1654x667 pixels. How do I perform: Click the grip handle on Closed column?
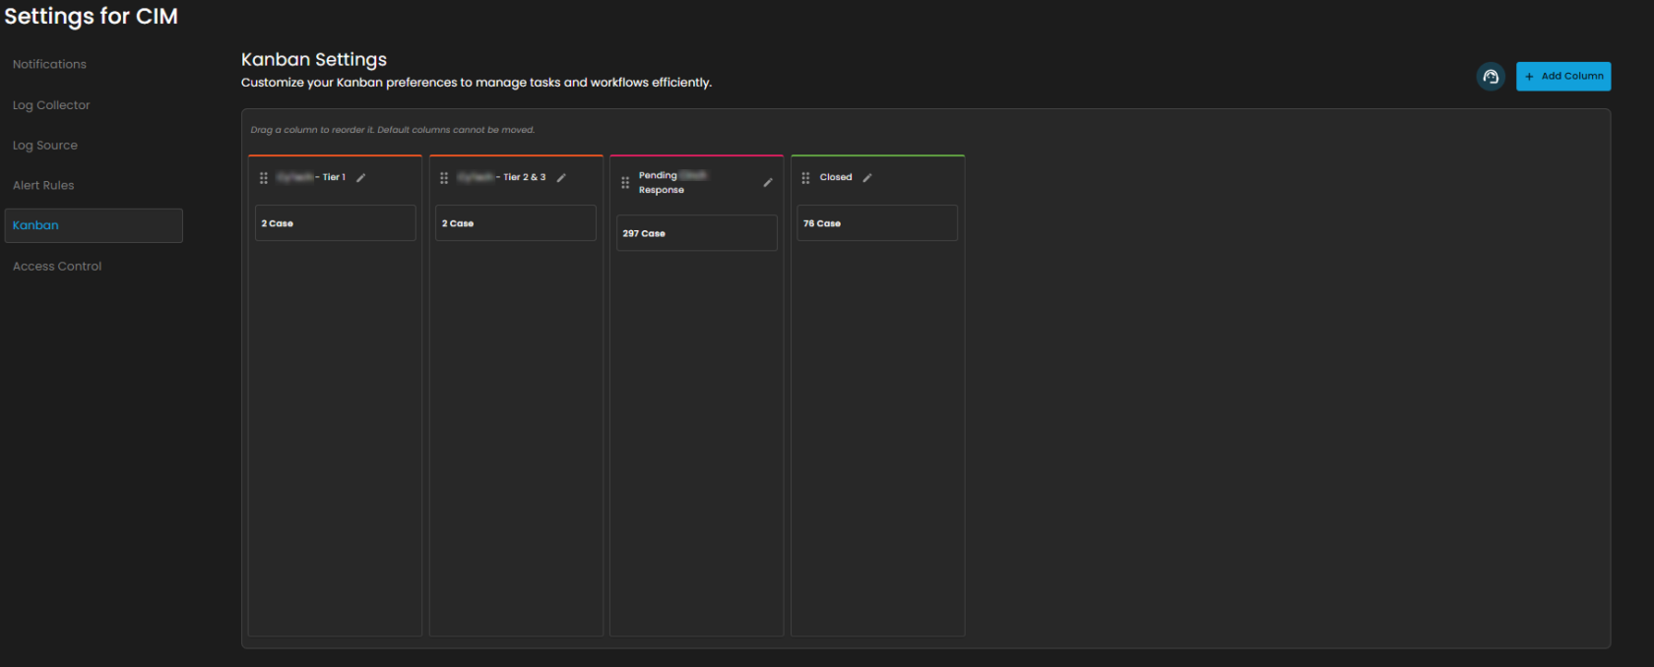point(805,178)
